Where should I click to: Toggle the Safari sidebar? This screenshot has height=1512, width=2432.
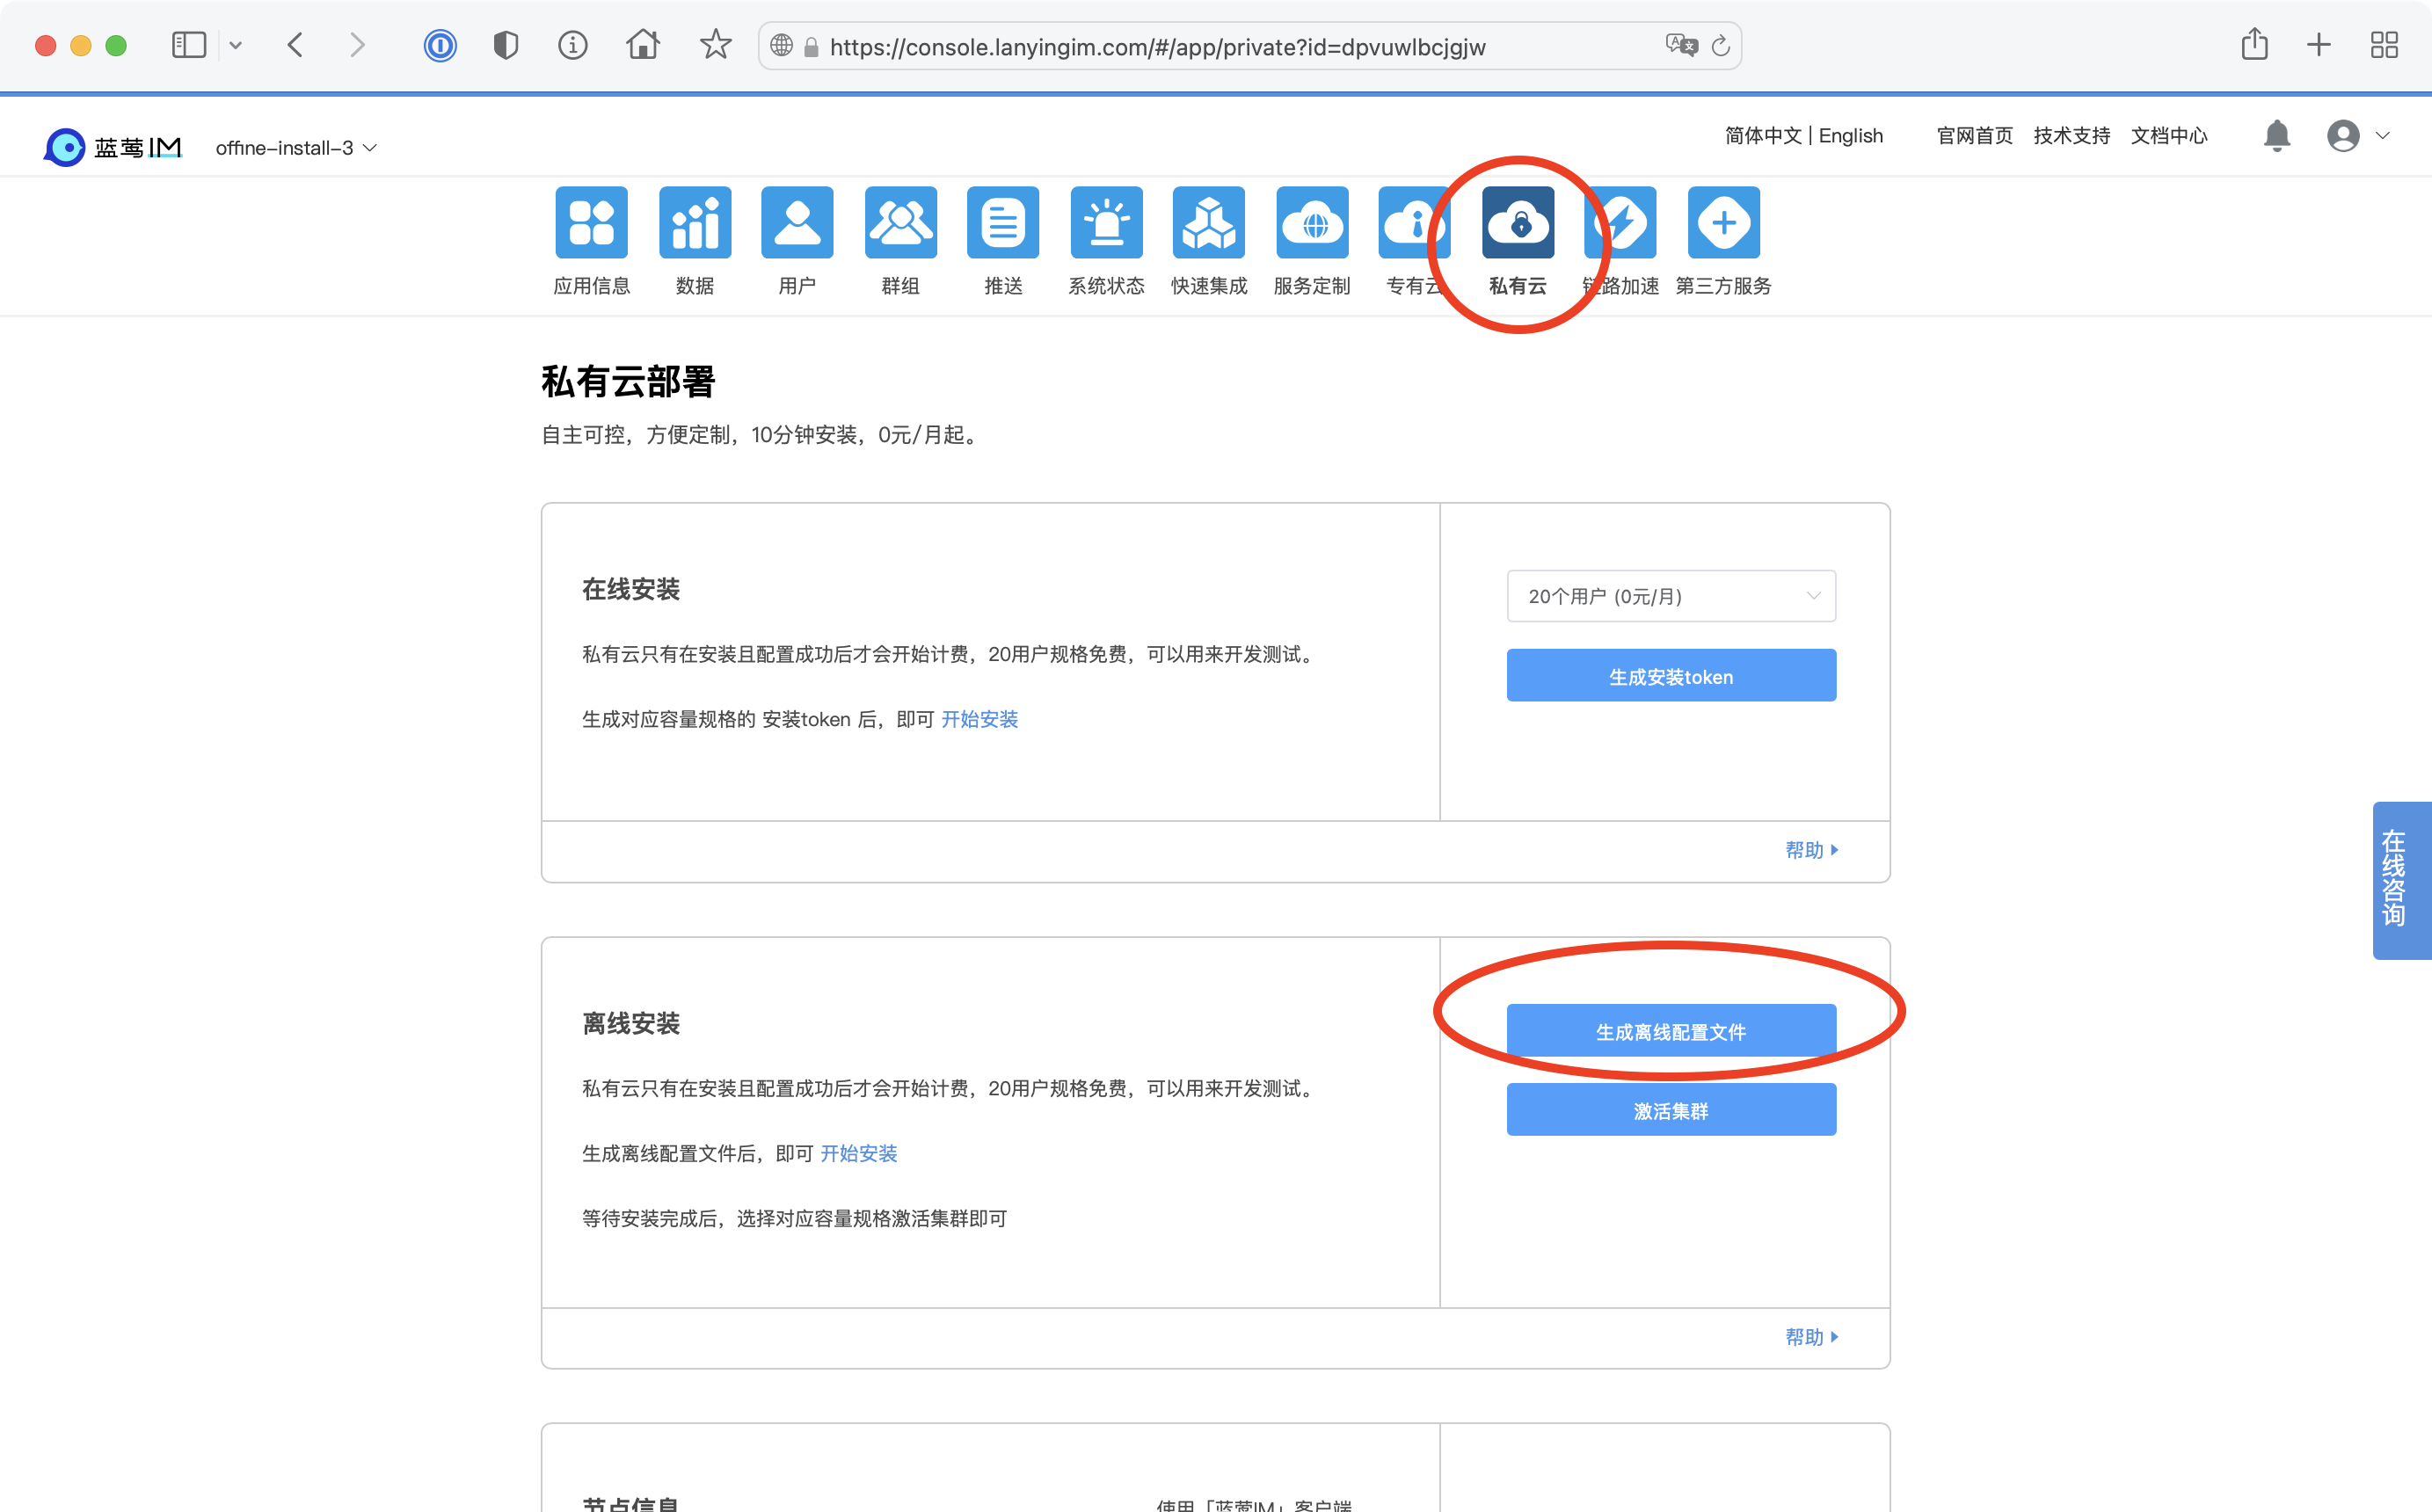click(188, 45)
